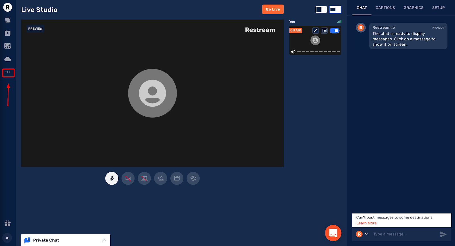Turn on the camera button
This screenshot has width=455, height=246.
tap(128, 178)
